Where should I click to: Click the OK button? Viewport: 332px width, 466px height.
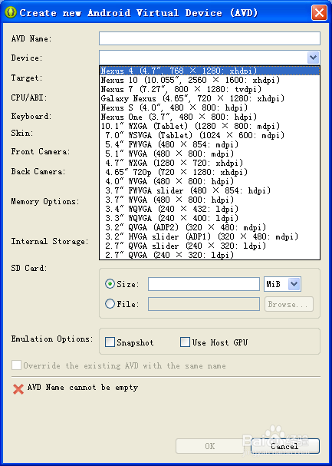click(x=210, y=446)
